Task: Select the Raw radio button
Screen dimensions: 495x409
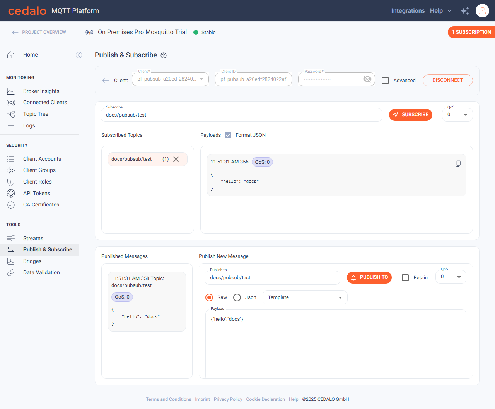Action: (x=209, y=297)
